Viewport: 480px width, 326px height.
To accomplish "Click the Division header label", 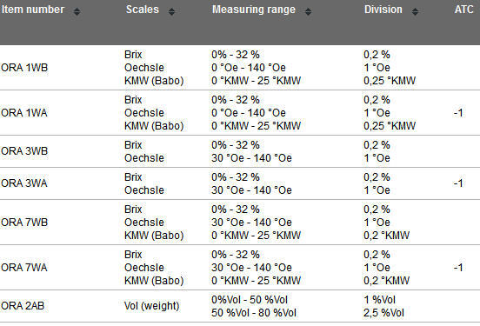I will click(x=383, y=10).
